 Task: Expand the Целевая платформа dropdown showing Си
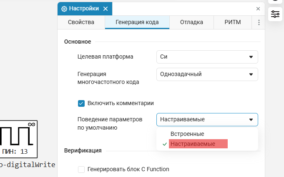(207, 57)
